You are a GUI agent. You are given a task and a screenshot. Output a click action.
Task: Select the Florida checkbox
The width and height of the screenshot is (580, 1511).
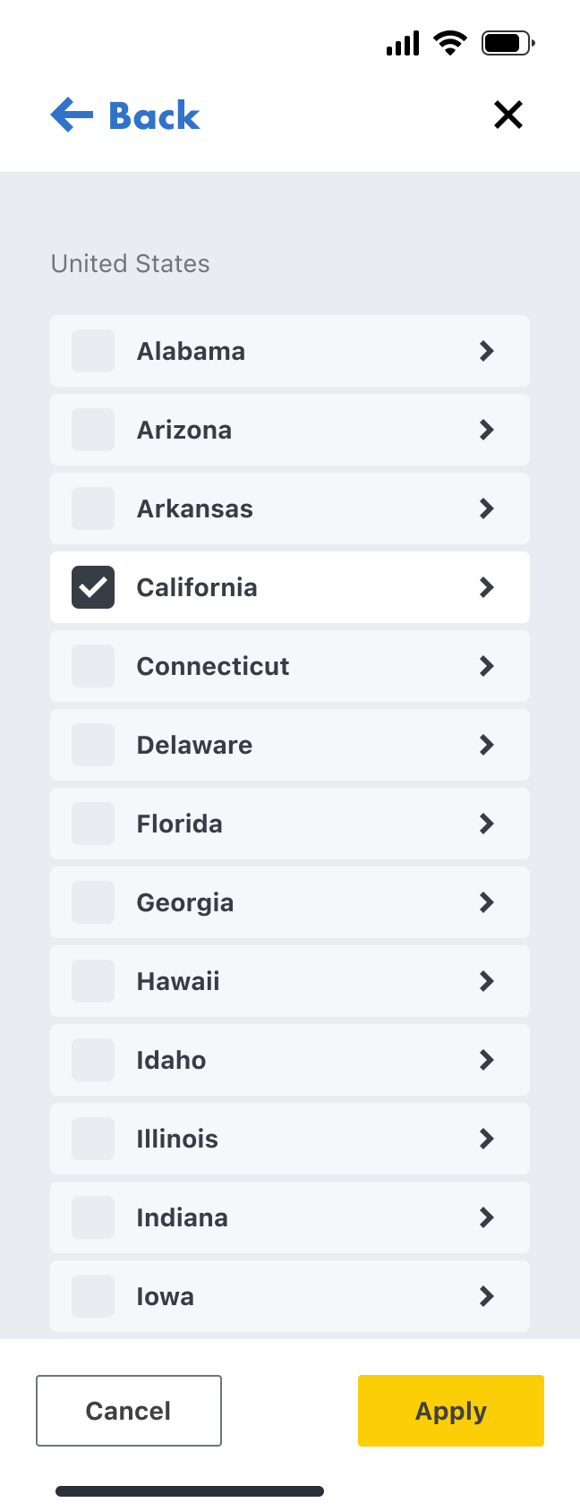[x=93, y=824]
